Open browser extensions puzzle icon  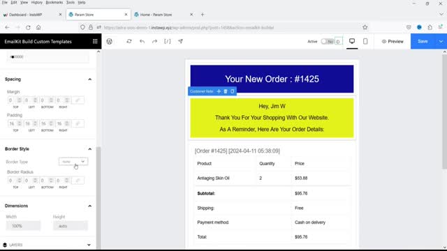[x=430, y=27]
